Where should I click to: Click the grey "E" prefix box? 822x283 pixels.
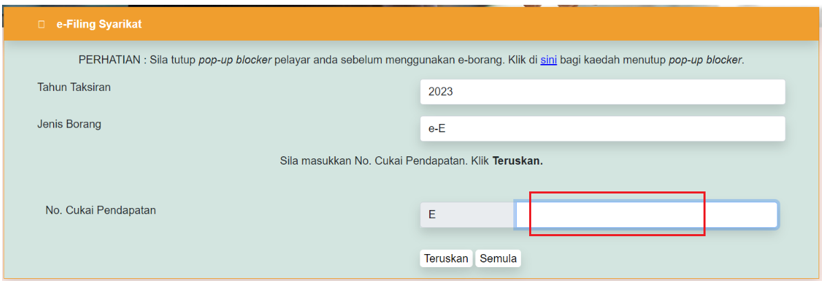pos(467,215)
